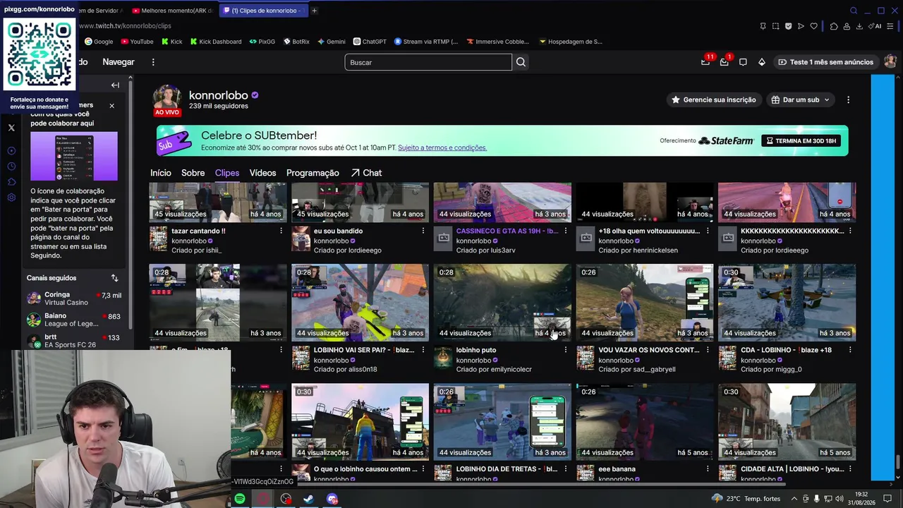The height and width of the screenshot is (508, 903).
Task: Open options menu for 'CIDADE ALTA | LOBINHO' clip
Action: (850, 468)
